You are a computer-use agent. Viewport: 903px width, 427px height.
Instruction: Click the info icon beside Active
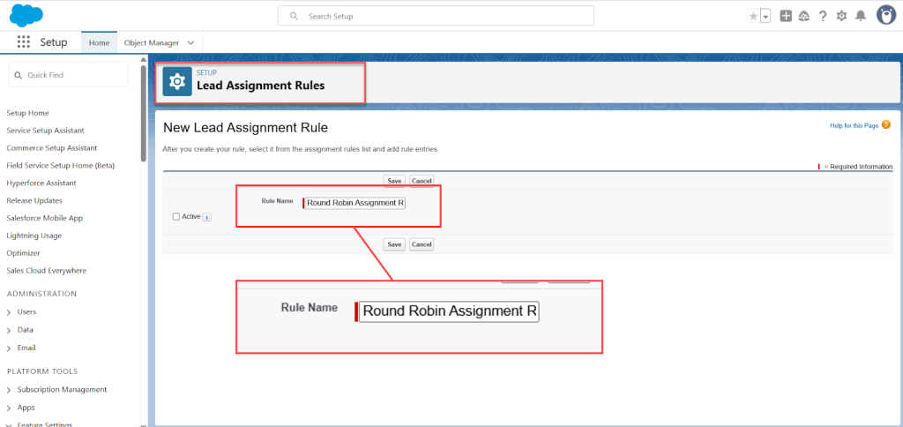point(206,217)
